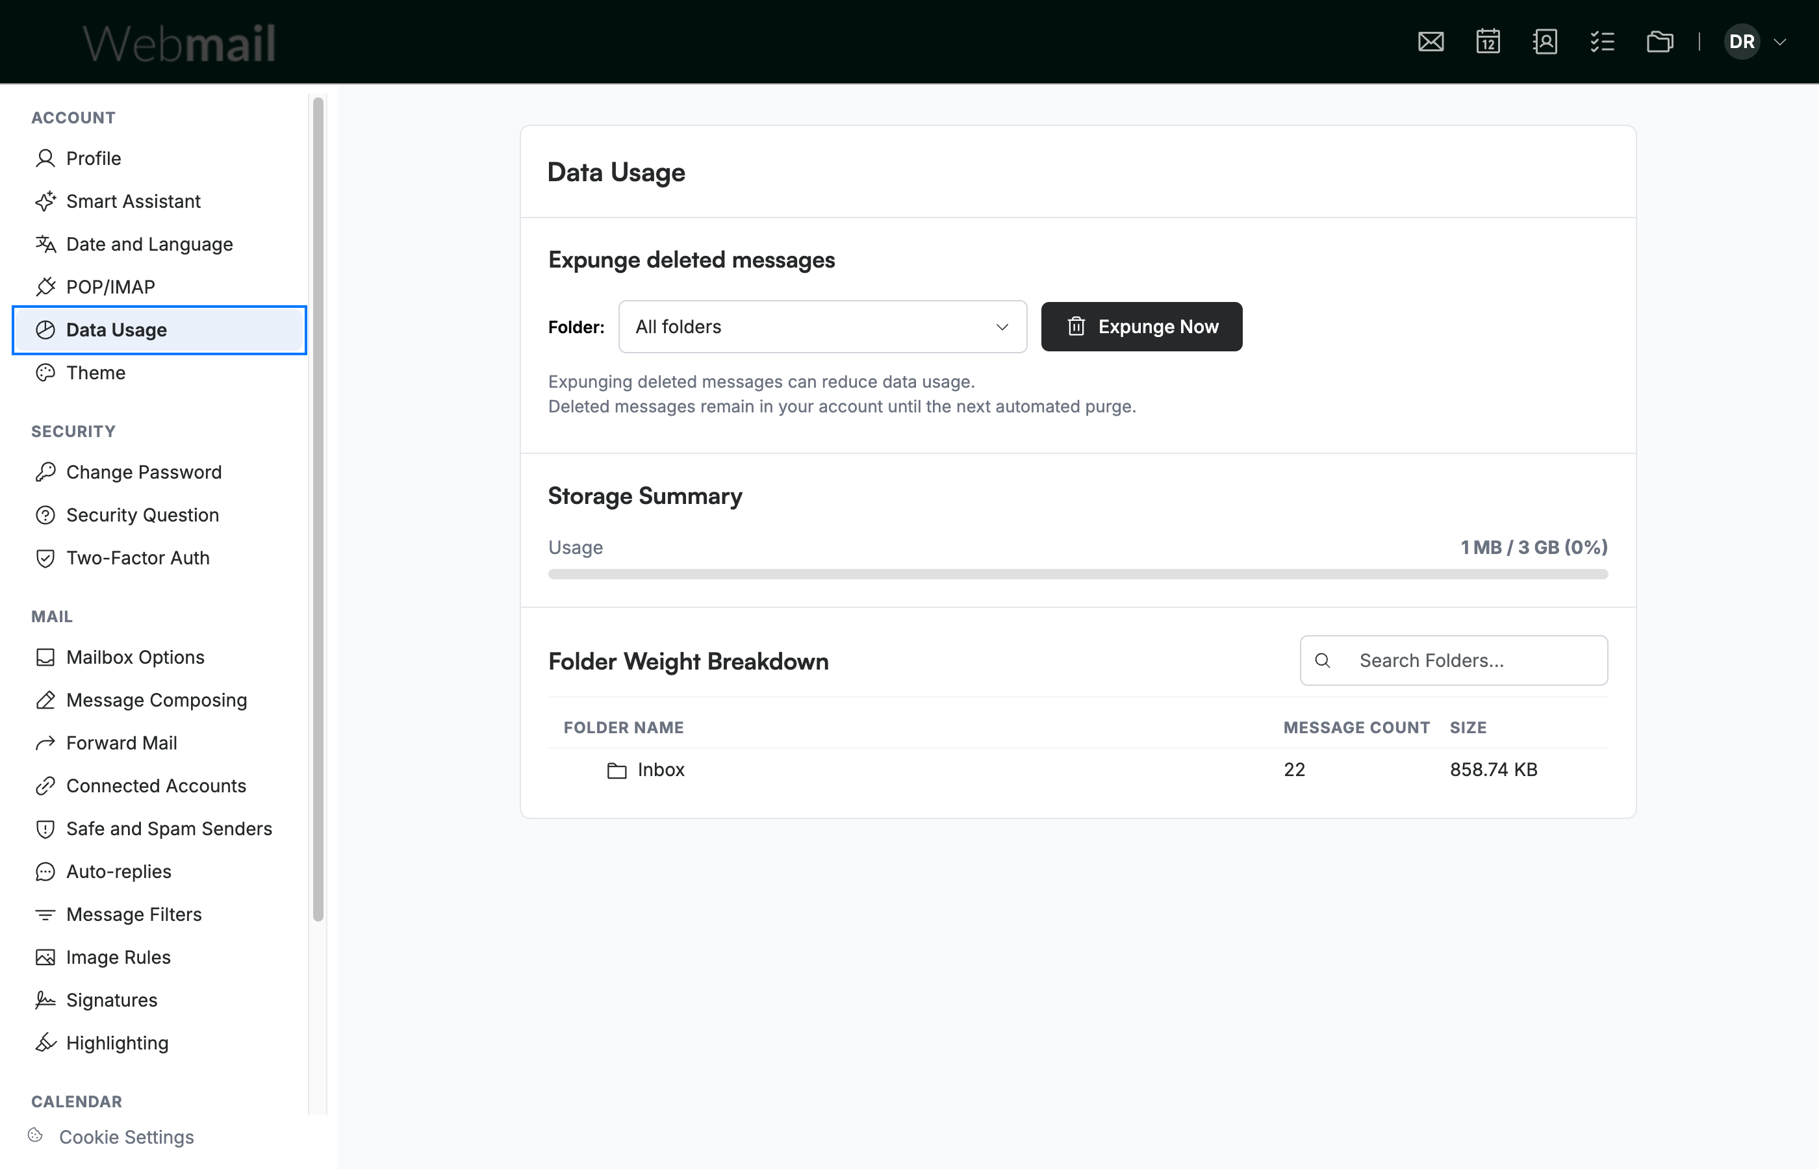This screenshot has height=1169, width=1819.
Task: Click the Data Usage pie chart icon
Action: coord(45,329)
